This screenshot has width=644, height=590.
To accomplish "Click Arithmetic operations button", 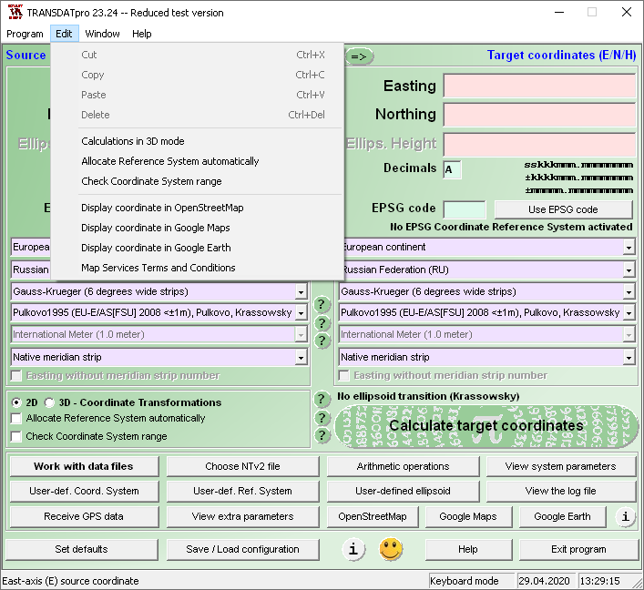I will (x=403, y=466).
